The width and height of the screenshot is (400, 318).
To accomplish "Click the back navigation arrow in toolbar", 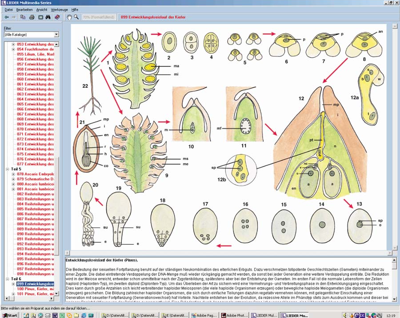I will [x=6, y=17].
